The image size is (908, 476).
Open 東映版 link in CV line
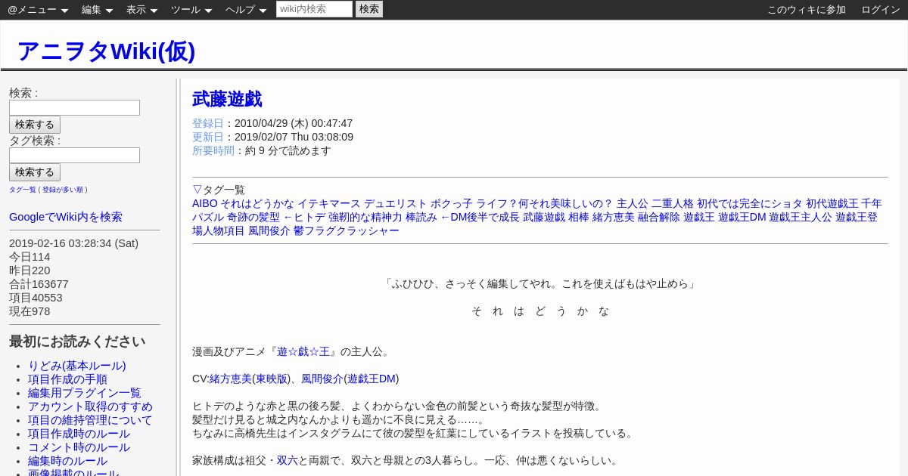point(272,379)
